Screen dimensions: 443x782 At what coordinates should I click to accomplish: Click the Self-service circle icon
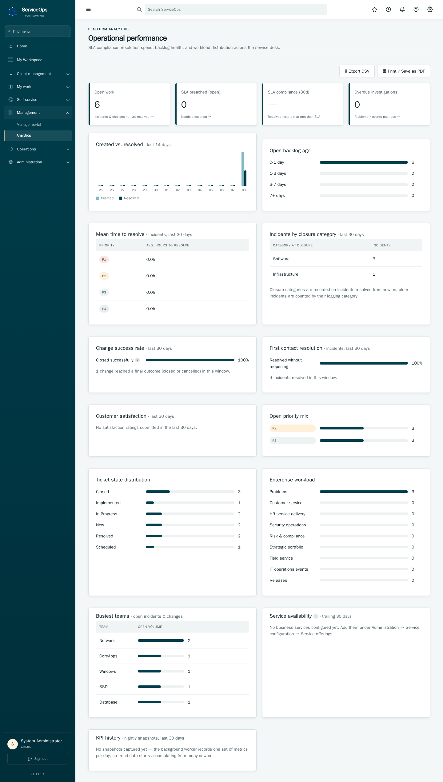11,100
